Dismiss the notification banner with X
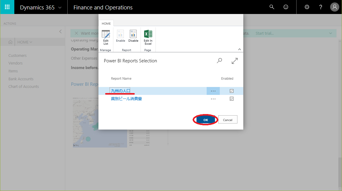Image resolution: width=342 pixels, height=191 pixels. pos(76,33)
